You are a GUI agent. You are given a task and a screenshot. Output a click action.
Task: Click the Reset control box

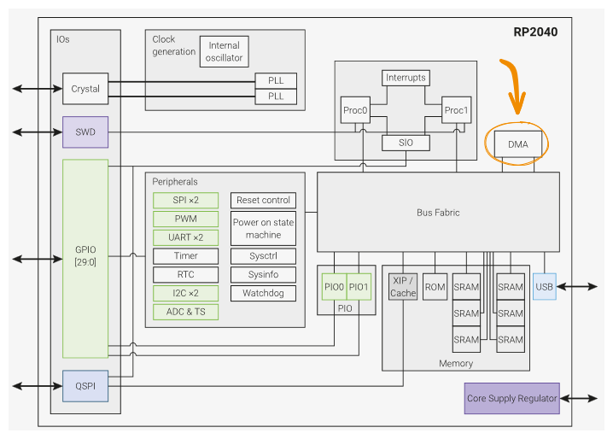[x=263, y=201]
